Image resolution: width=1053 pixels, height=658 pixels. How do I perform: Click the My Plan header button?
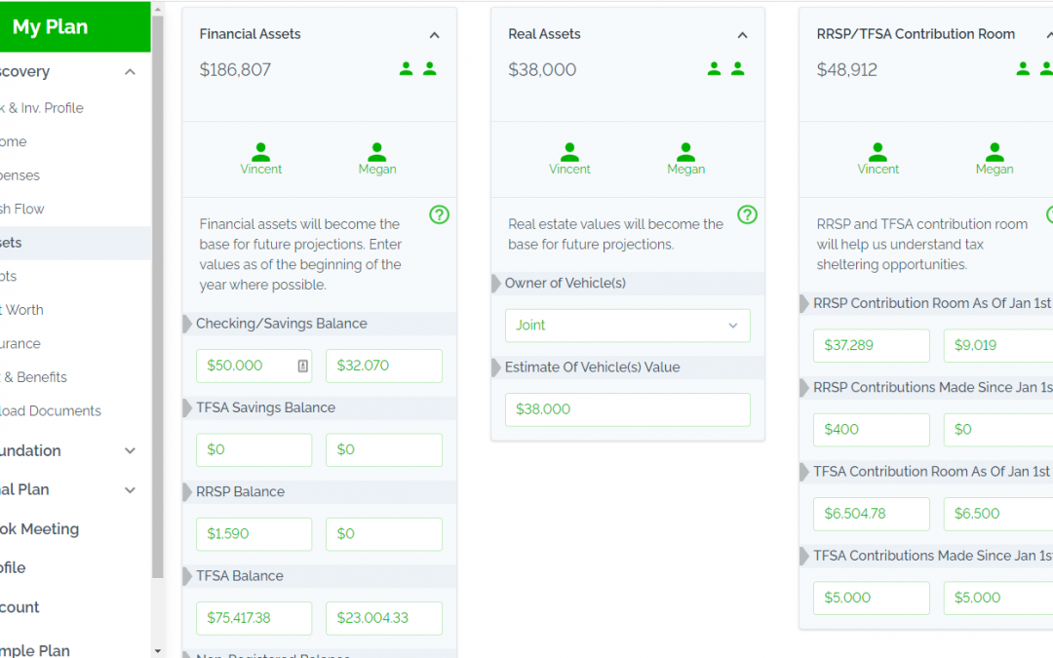tap(75, 26)
